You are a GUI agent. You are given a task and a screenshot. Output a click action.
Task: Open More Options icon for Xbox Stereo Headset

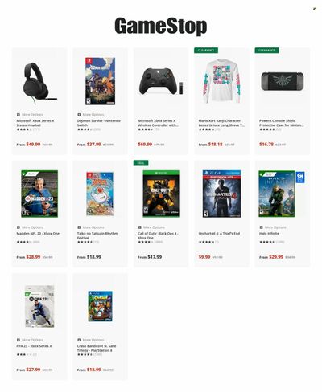pyautogui.click(x=19, y=115)
